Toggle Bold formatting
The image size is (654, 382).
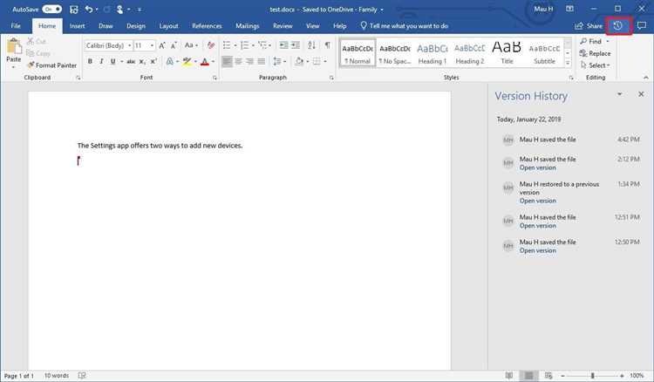tap(90, 61)
